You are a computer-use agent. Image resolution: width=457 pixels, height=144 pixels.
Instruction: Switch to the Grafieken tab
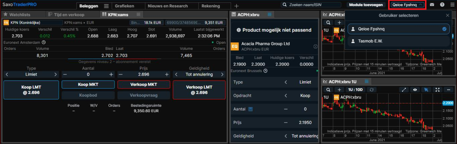click(124, 6)
